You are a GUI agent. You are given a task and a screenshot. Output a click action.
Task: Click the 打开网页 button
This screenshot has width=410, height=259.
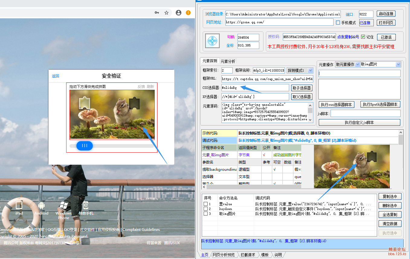(x=386, y=23)
